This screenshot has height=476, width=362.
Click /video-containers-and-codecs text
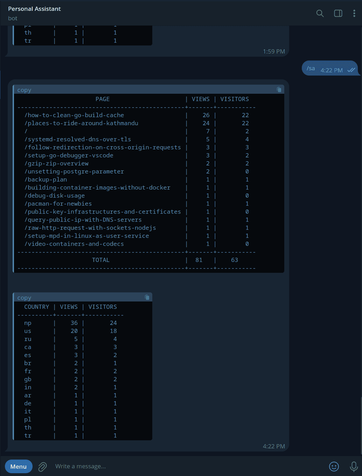click(74, 244)
